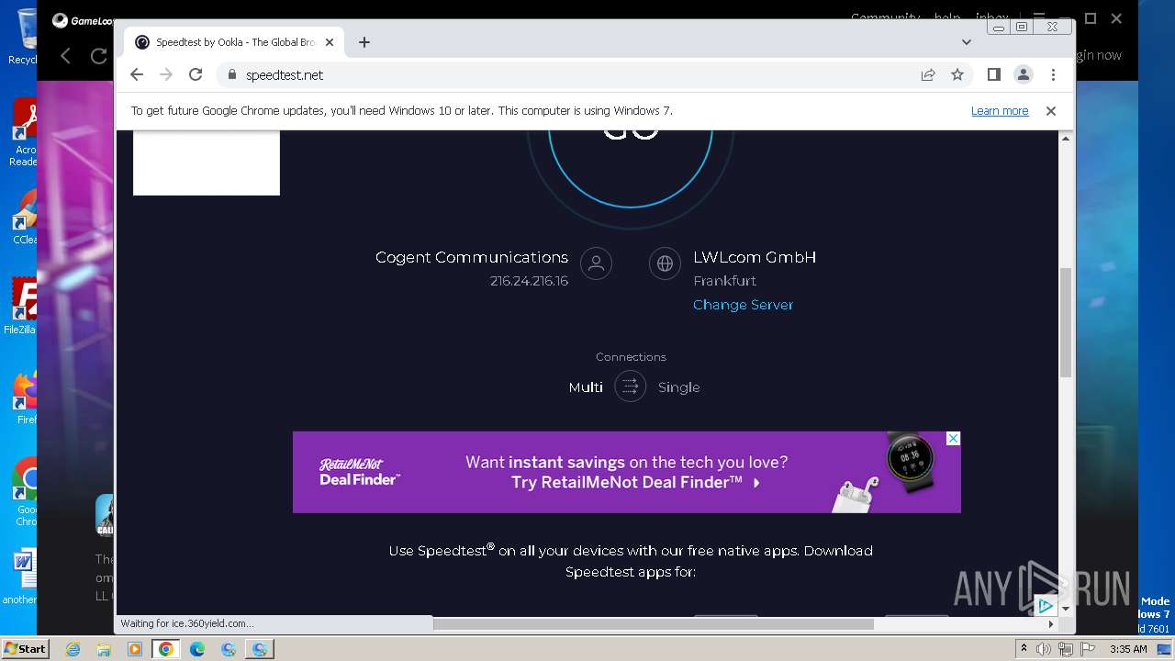
Task: Click the network tray icon
Action: (x=1065, y=649)
